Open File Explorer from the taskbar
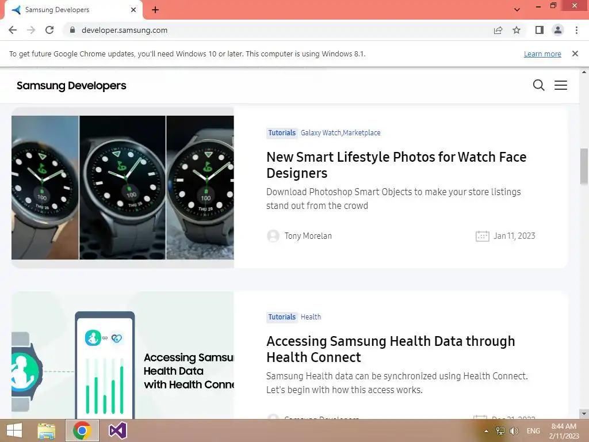 click(46, 430)
